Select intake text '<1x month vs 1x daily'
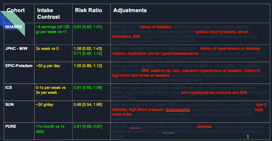 pyautogui.click(x=50, y=129)
